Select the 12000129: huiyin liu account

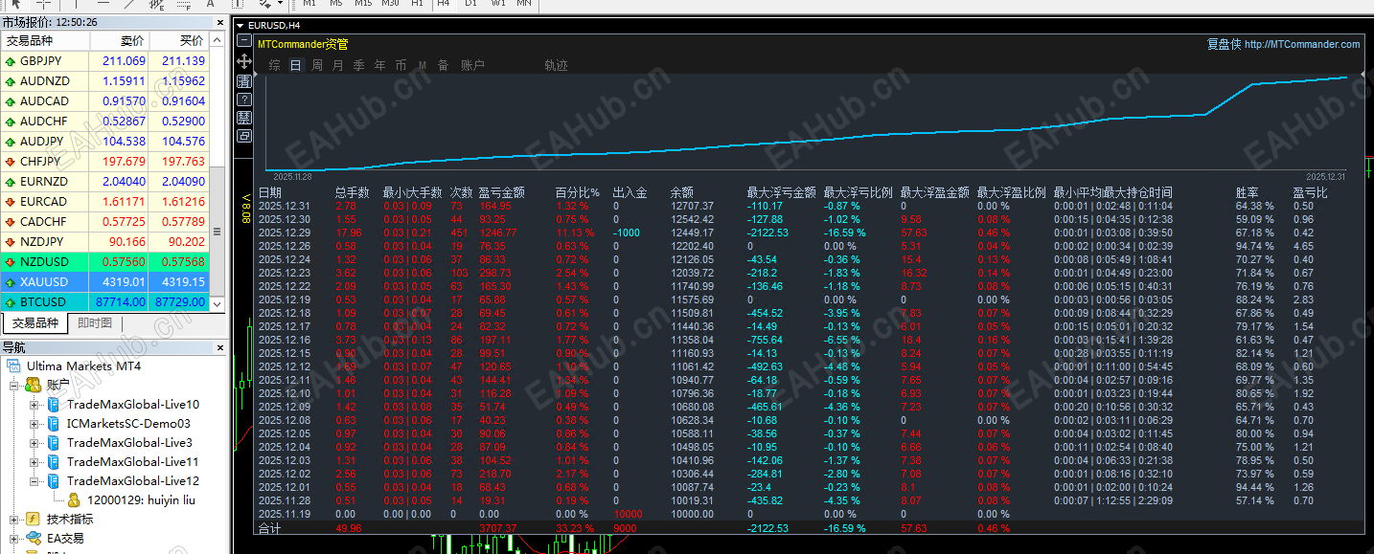point(141,499)
